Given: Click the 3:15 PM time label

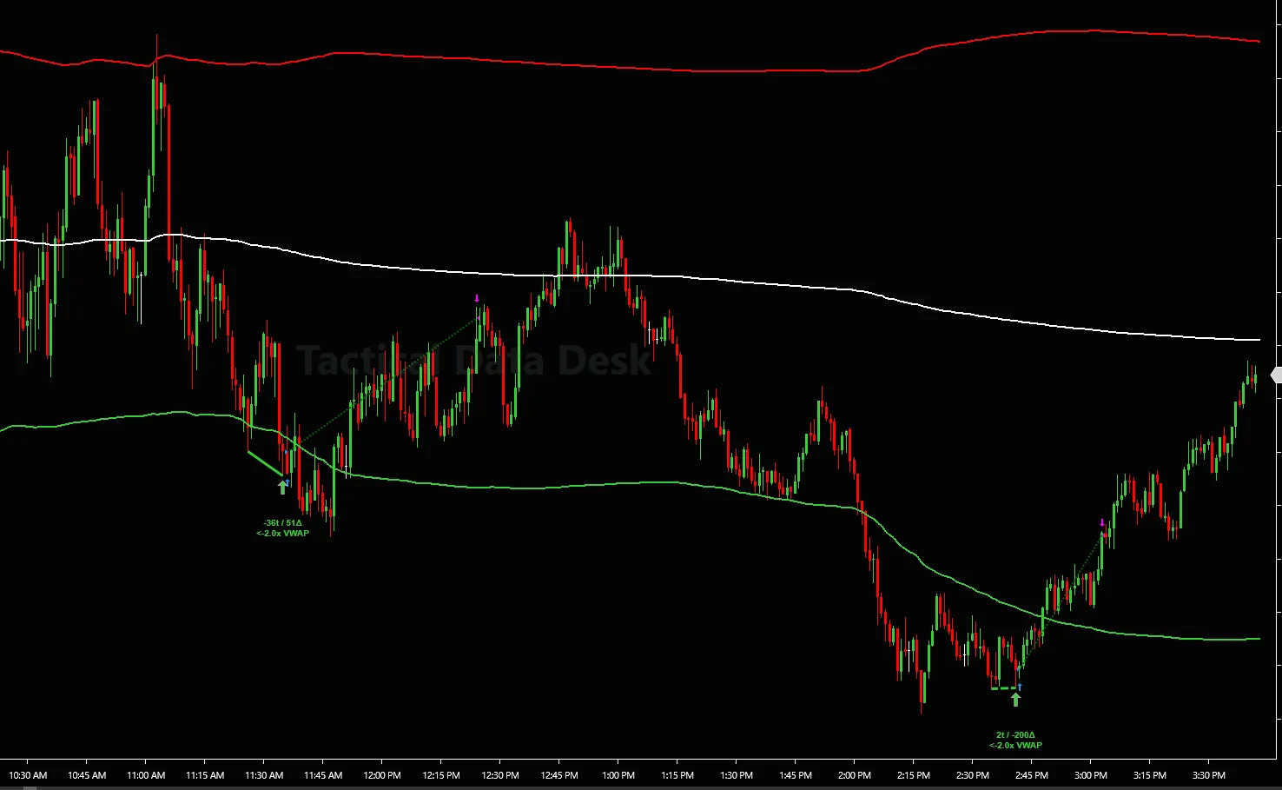Looking at the screenshot, I should click(x=1150, y=775).
